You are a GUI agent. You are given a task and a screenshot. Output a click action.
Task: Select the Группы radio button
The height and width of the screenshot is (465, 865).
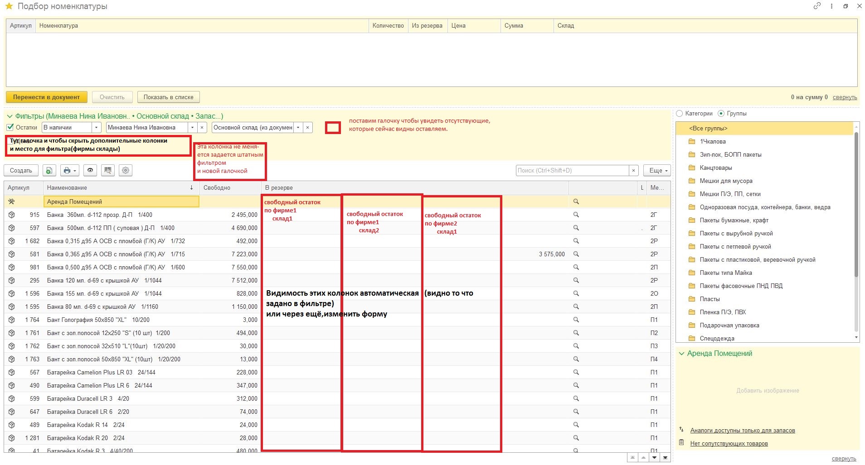(721, 114)
